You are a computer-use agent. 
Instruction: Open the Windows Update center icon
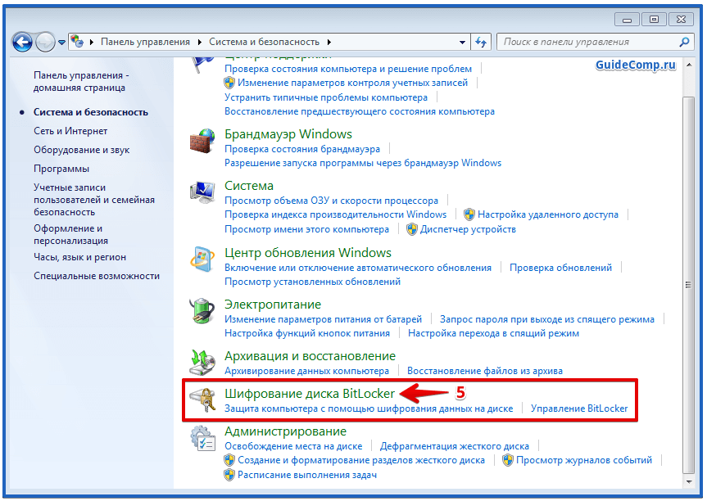[202, 260]
